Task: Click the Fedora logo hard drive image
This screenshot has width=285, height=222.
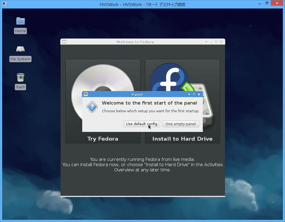Action: [x=182, y=95]
